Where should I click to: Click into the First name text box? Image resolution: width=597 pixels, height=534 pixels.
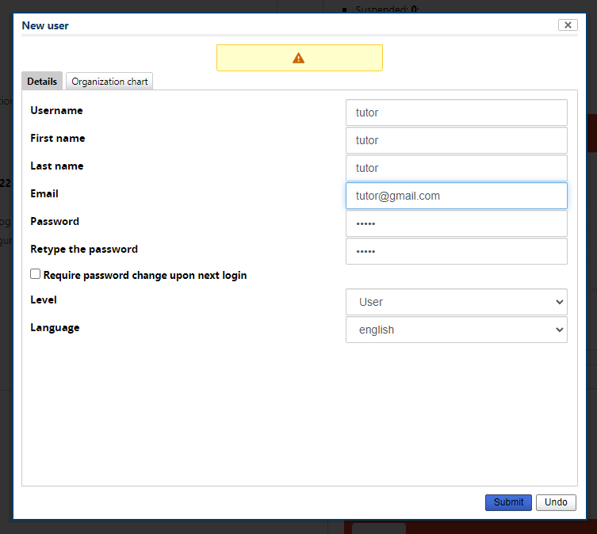click(x=457, y=140)
